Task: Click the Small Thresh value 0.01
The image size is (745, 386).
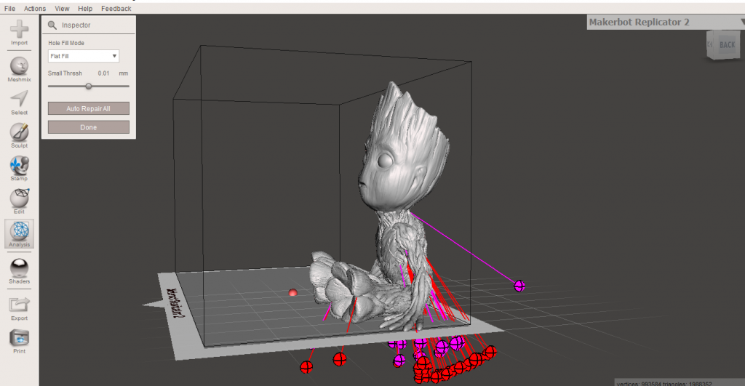Action: tap(103, 73)
